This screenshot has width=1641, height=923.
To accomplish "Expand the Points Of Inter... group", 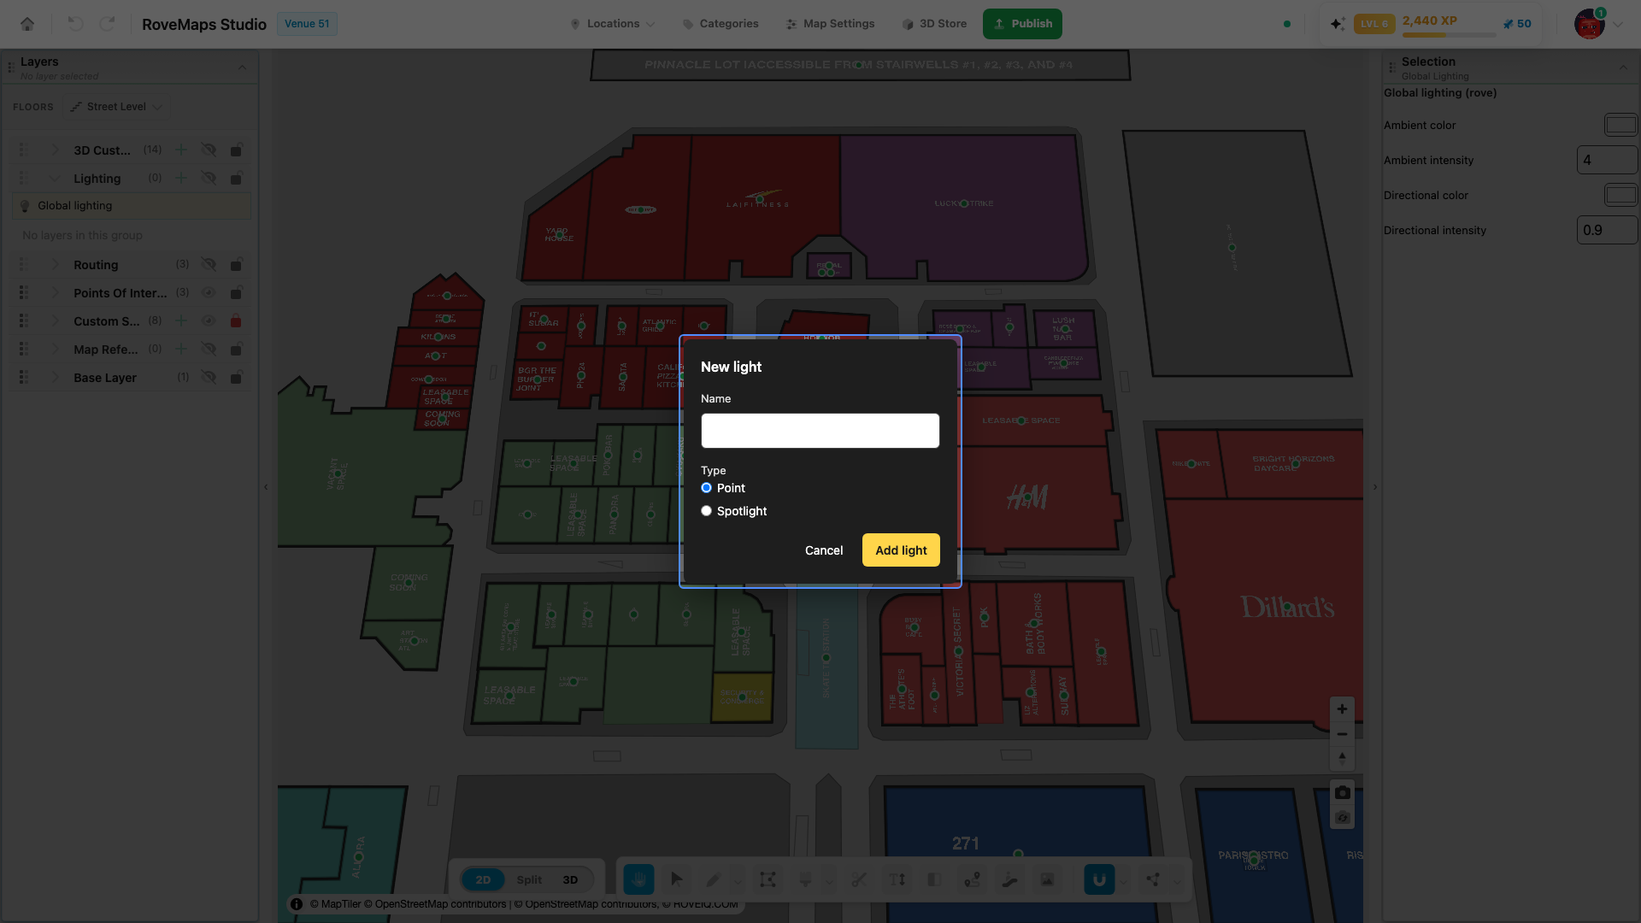I will click(55, 292).
